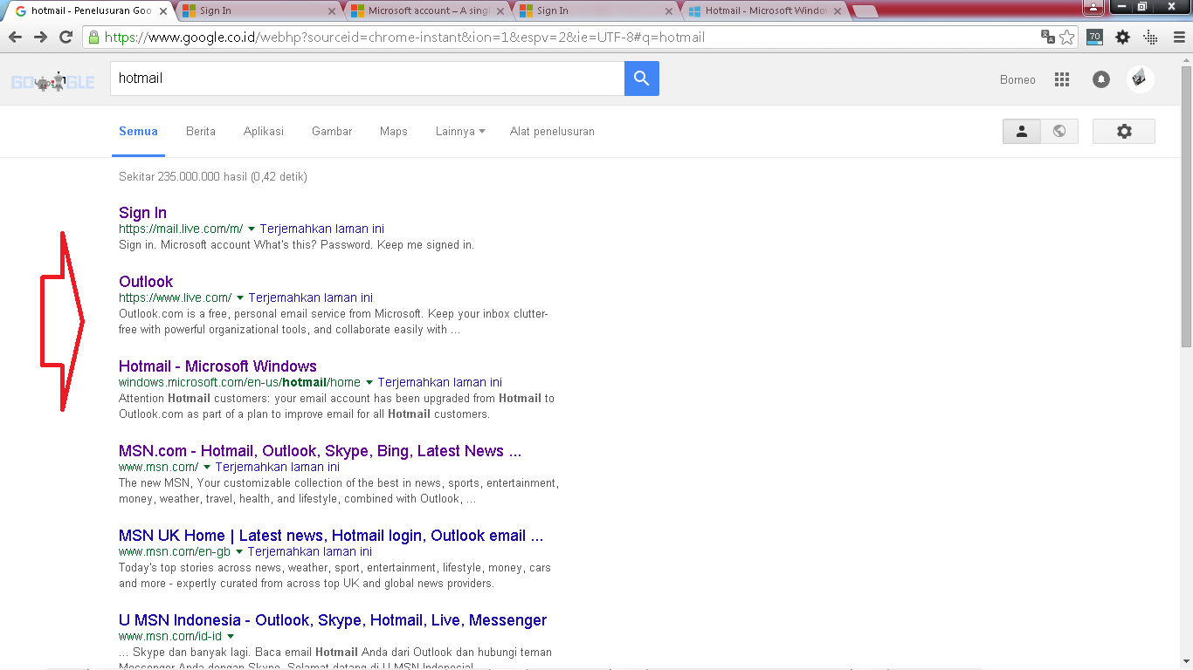Click the https://www.live.com/ URL text
Screen dimensions: 1193x670
pos(176,297)
